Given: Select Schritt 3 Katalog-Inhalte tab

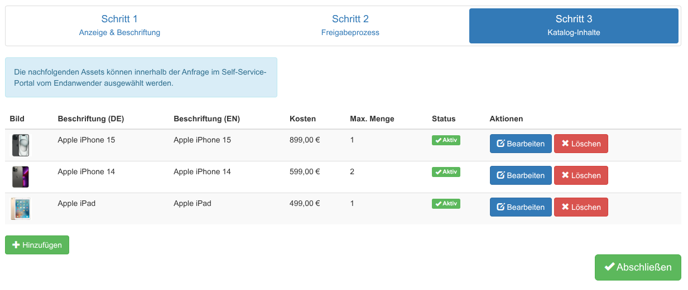Looking at the screenshot, I should click(x=574, y=26).
